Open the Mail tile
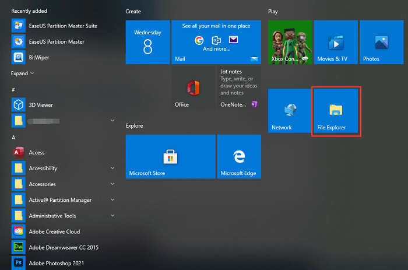This screenshot has width=408, height=270. click(x=216, y=42)
